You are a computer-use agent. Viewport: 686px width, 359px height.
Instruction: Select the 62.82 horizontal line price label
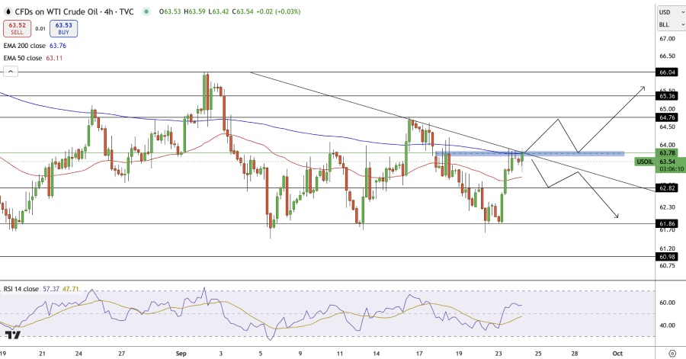click(x=667, y=188)
